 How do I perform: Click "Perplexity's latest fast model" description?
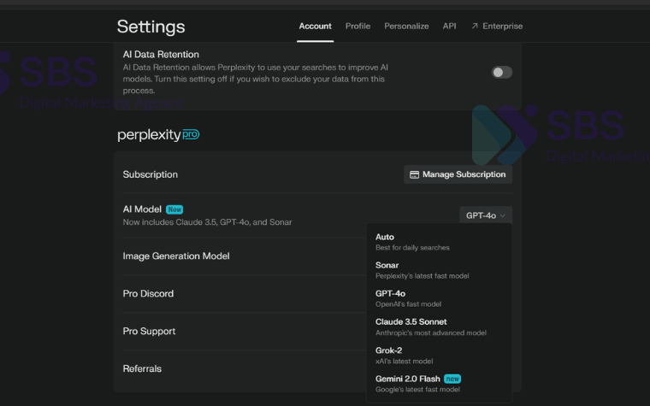coord(422,276)
